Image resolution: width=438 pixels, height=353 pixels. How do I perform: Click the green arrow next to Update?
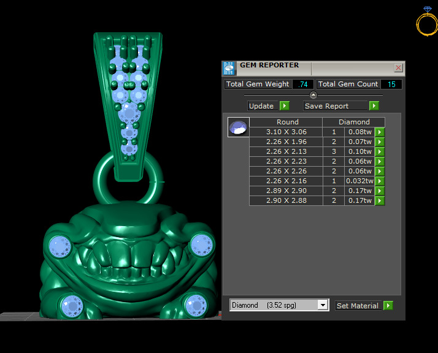point(285,106)
